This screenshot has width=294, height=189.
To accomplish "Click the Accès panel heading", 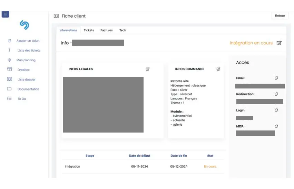I will (243, 63).
